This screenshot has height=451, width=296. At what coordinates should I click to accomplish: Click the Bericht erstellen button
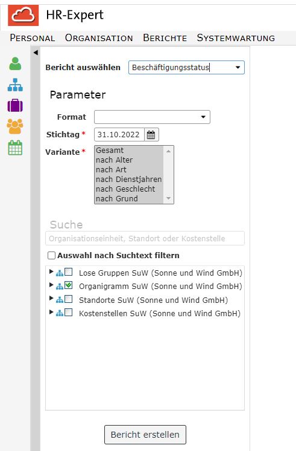(145, 435)
